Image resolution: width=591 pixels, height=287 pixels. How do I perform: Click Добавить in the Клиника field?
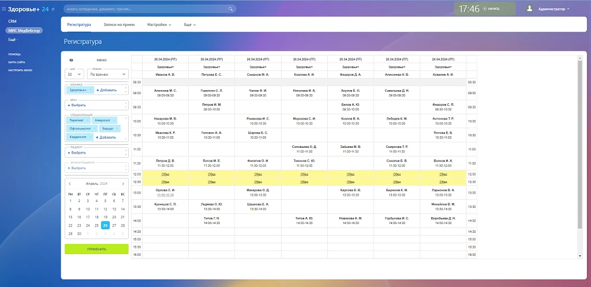tap(106, 90)
